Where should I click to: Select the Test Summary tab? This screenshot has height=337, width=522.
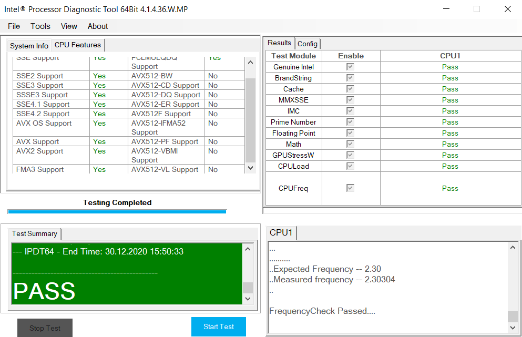click(35, 234)
